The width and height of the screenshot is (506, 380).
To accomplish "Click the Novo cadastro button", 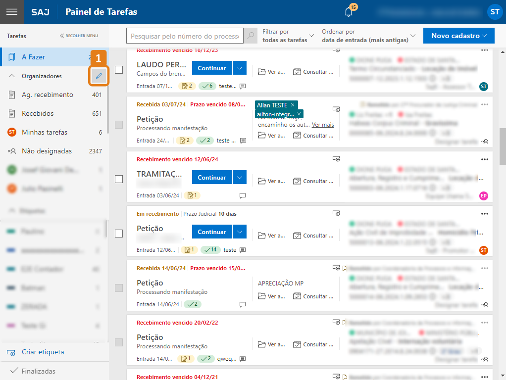I will [x=458, y=36].
